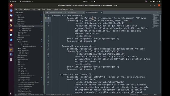Open Help icon in the dock
The height and width of the screenshot is (96, 170).
click(x=11, y=40)
